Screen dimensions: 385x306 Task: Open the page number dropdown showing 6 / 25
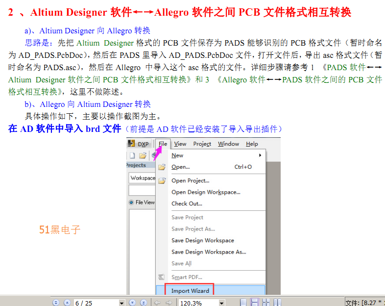click(121, 303)
